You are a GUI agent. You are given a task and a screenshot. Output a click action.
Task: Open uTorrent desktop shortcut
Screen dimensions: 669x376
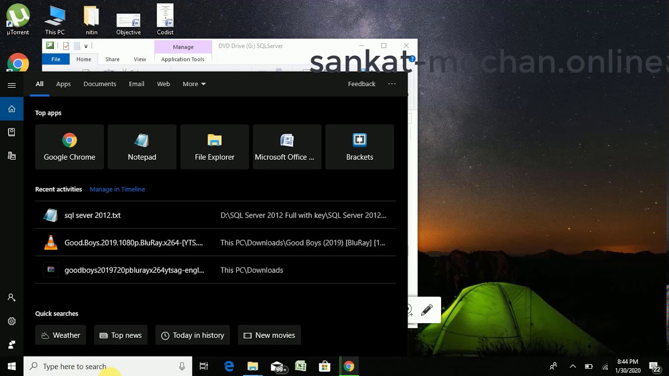(18, 20)
